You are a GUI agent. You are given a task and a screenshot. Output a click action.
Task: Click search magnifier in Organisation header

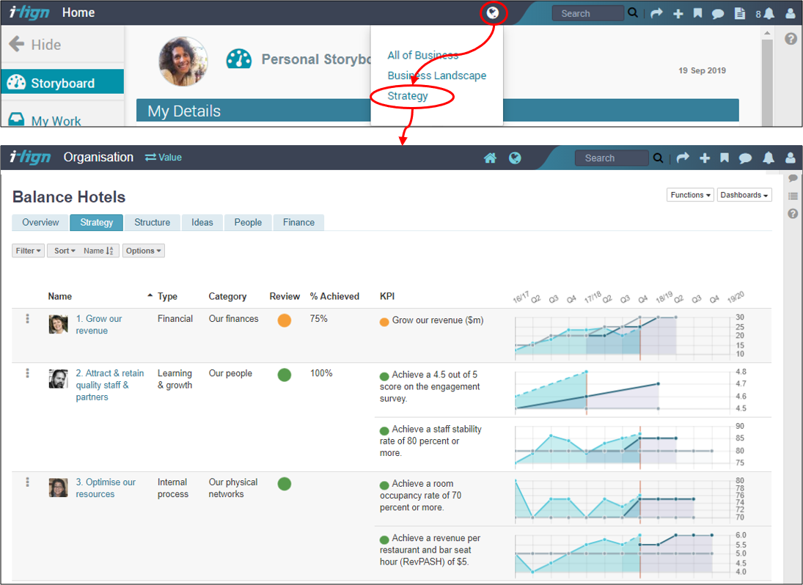coord(658,158)
